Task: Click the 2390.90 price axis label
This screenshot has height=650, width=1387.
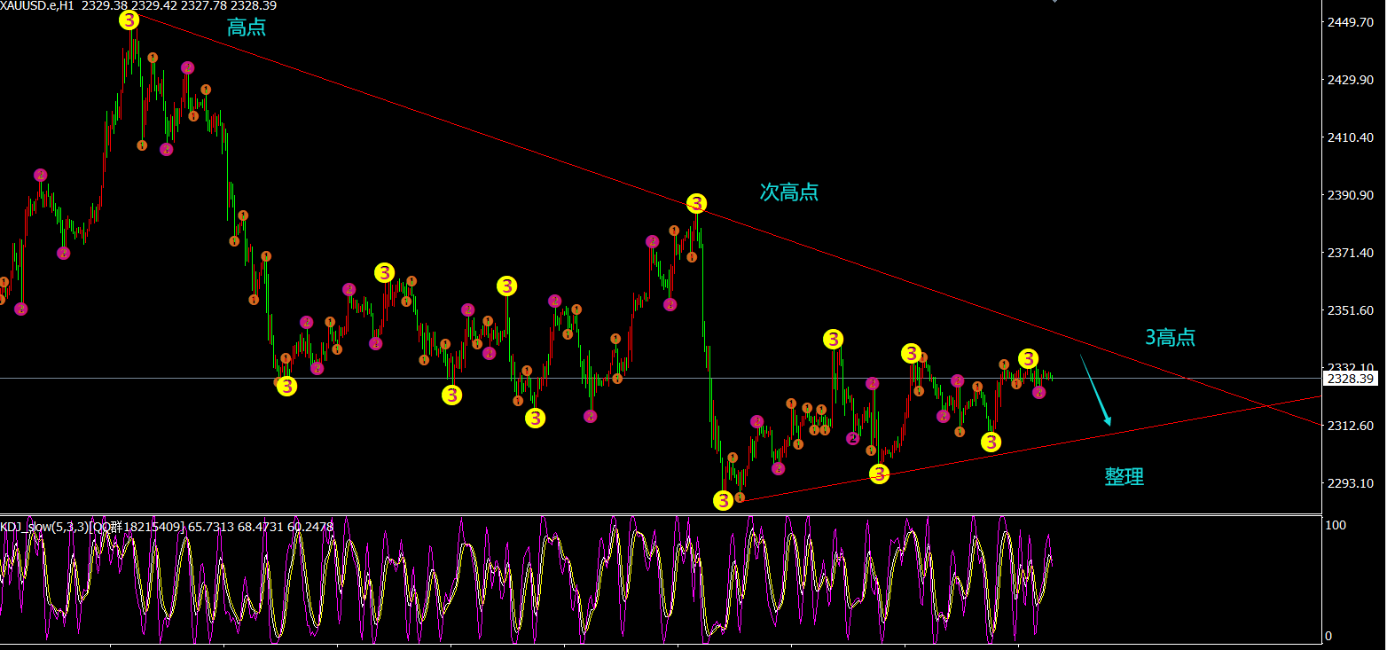Action: coord(1352,195)
